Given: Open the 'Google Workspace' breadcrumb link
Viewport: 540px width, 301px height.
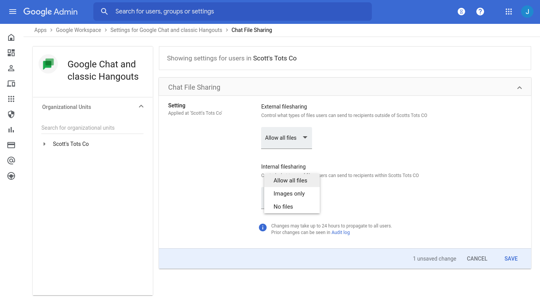Looking at the screenshot, I should tap(78, 30).
